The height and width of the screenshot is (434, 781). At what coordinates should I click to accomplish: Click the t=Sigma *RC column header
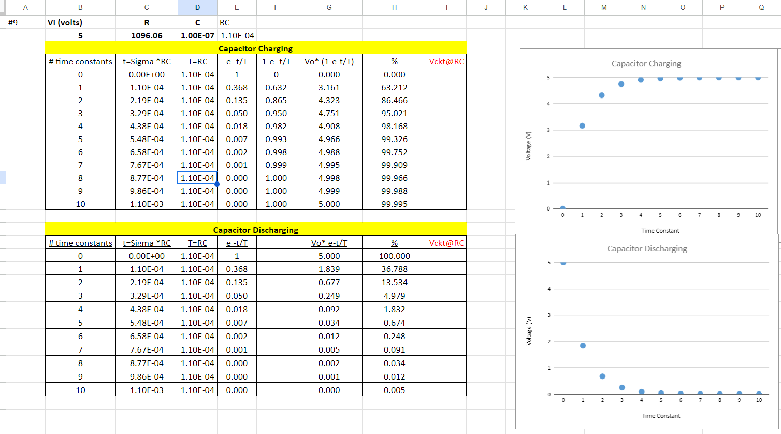[147, 61]
